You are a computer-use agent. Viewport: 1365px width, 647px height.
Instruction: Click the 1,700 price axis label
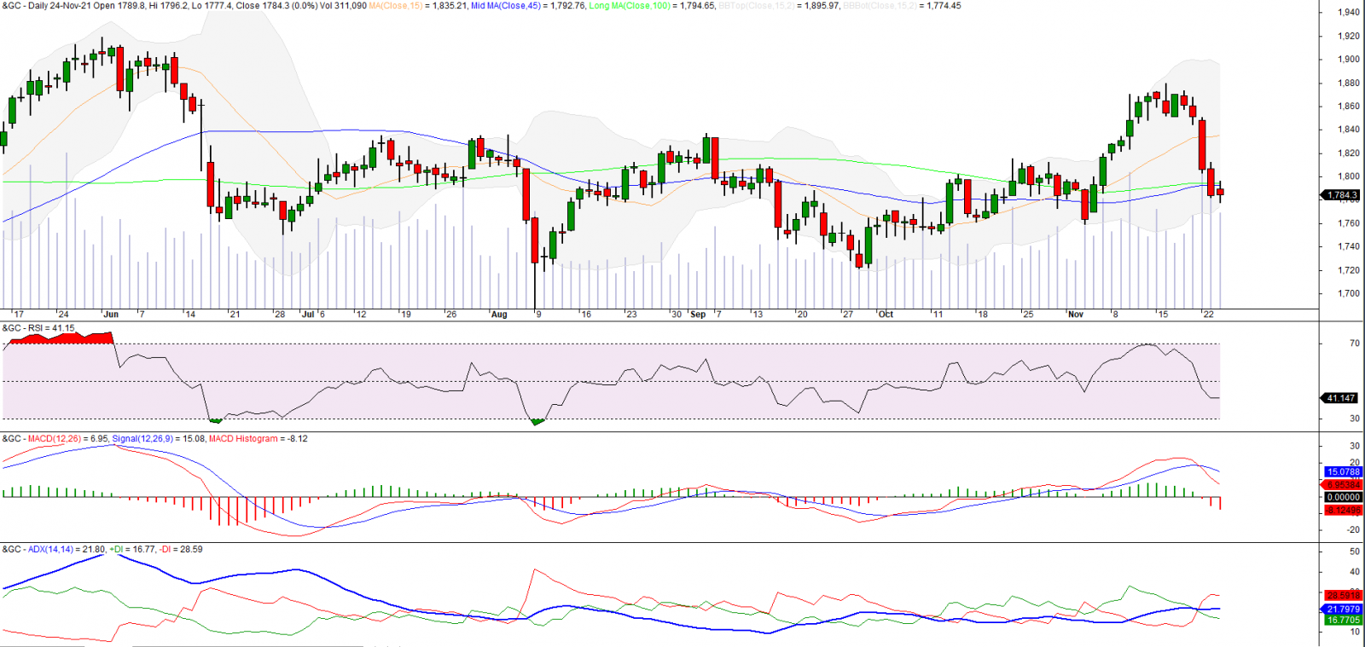click(x=1349, y=294)
